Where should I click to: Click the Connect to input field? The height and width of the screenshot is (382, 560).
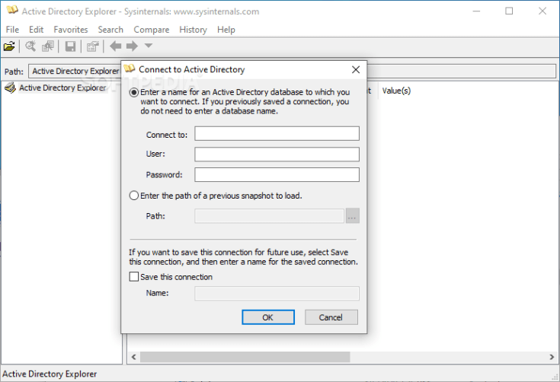(x=277, y=133)
